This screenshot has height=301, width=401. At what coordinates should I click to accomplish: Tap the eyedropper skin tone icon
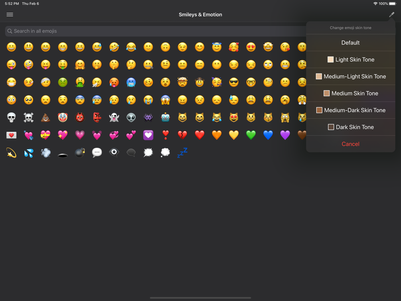(x=391, y=14)
